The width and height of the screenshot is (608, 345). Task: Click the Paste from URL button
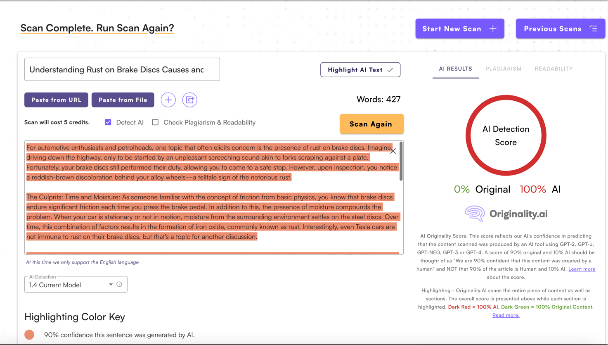point(56,100)
